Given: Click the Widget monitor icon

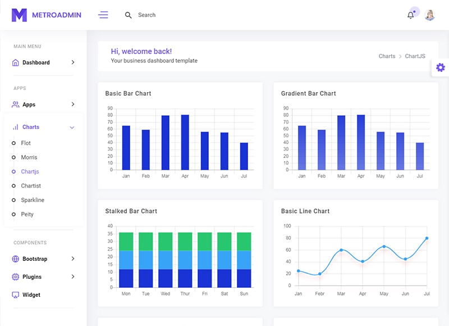Looking at the screenshot, I should pyautogui.click(x=16, y=295).
